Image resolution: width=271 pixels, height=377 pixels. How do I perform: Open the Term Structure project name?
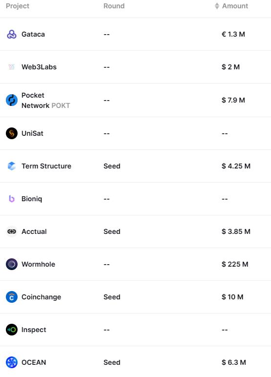[46, 166]
